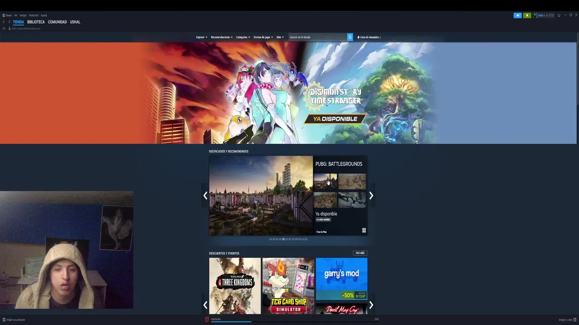Show next featured game
Image resolution: width=579 pixels, height=325 pixels.
click(x=371, y=195)
